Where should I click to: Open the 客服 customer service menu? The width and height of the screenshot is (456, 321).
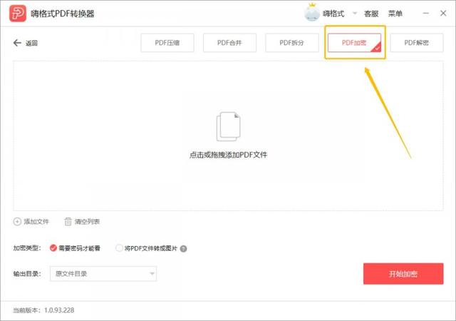click(x=371, y=14)
